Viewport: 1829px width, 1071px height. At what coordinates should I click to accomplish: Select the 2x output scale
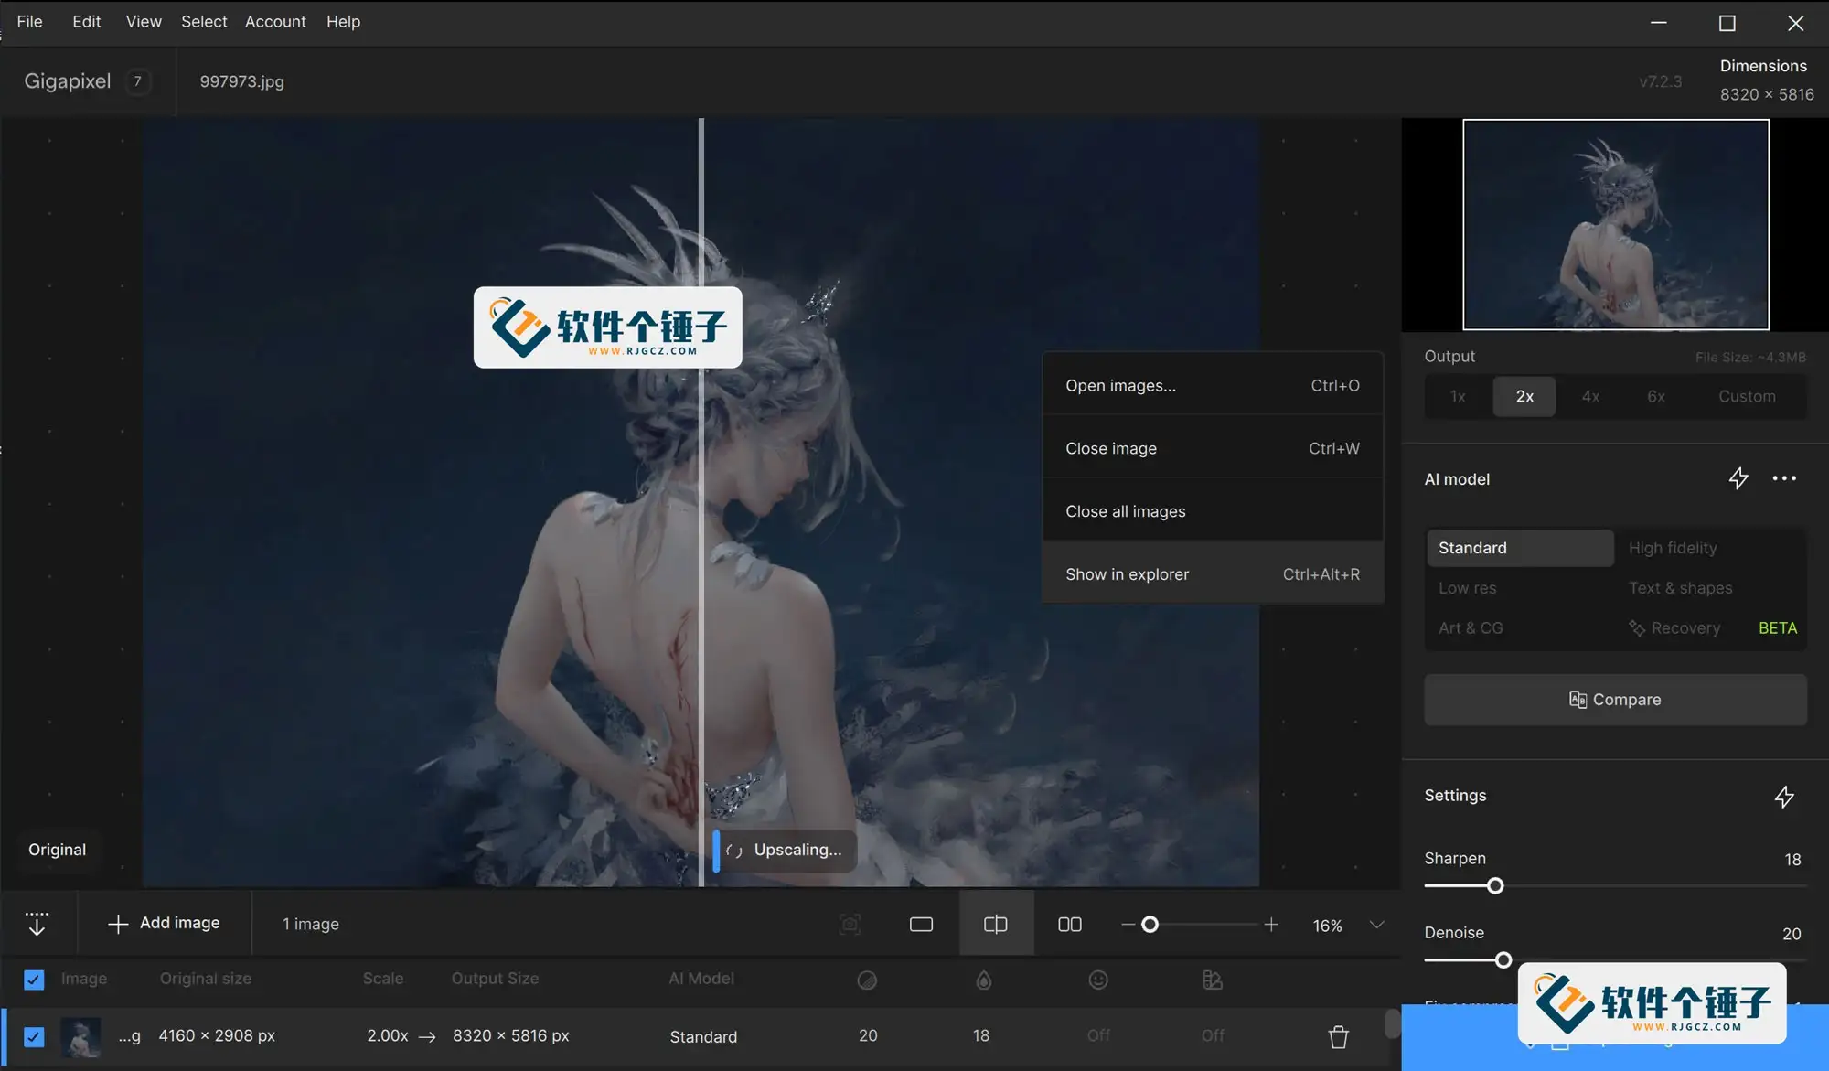1524,396
